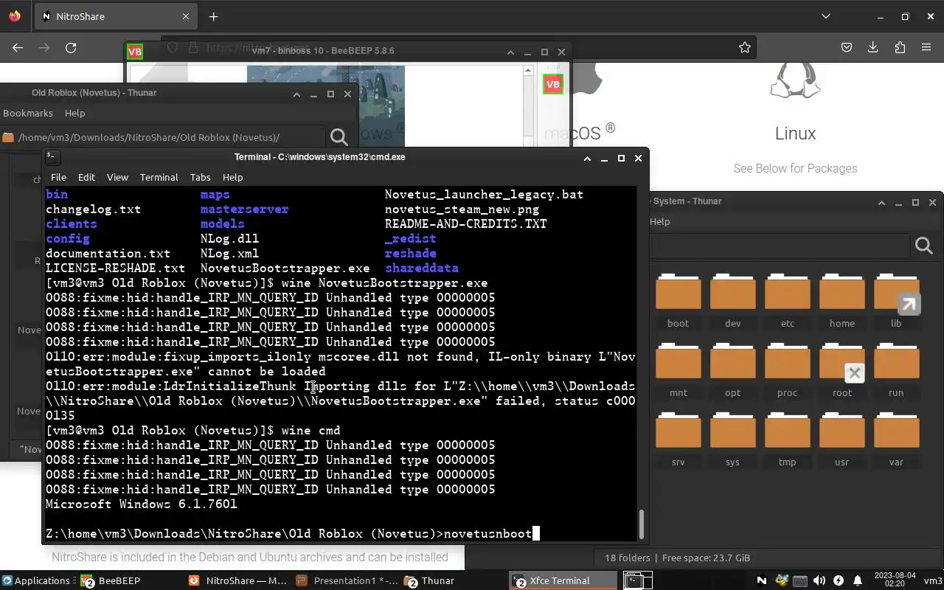
Task: Open the tmp folder
Action: pyautogui.click(x=787, y=440)
